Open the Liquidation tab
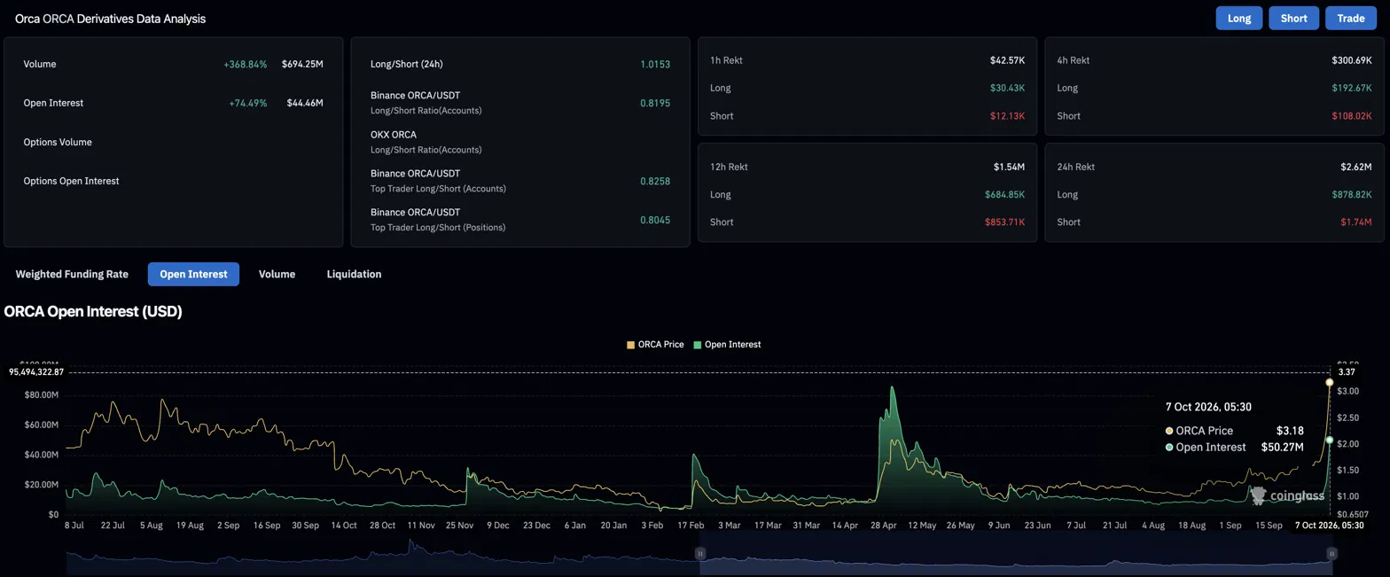 pos(354,275)
